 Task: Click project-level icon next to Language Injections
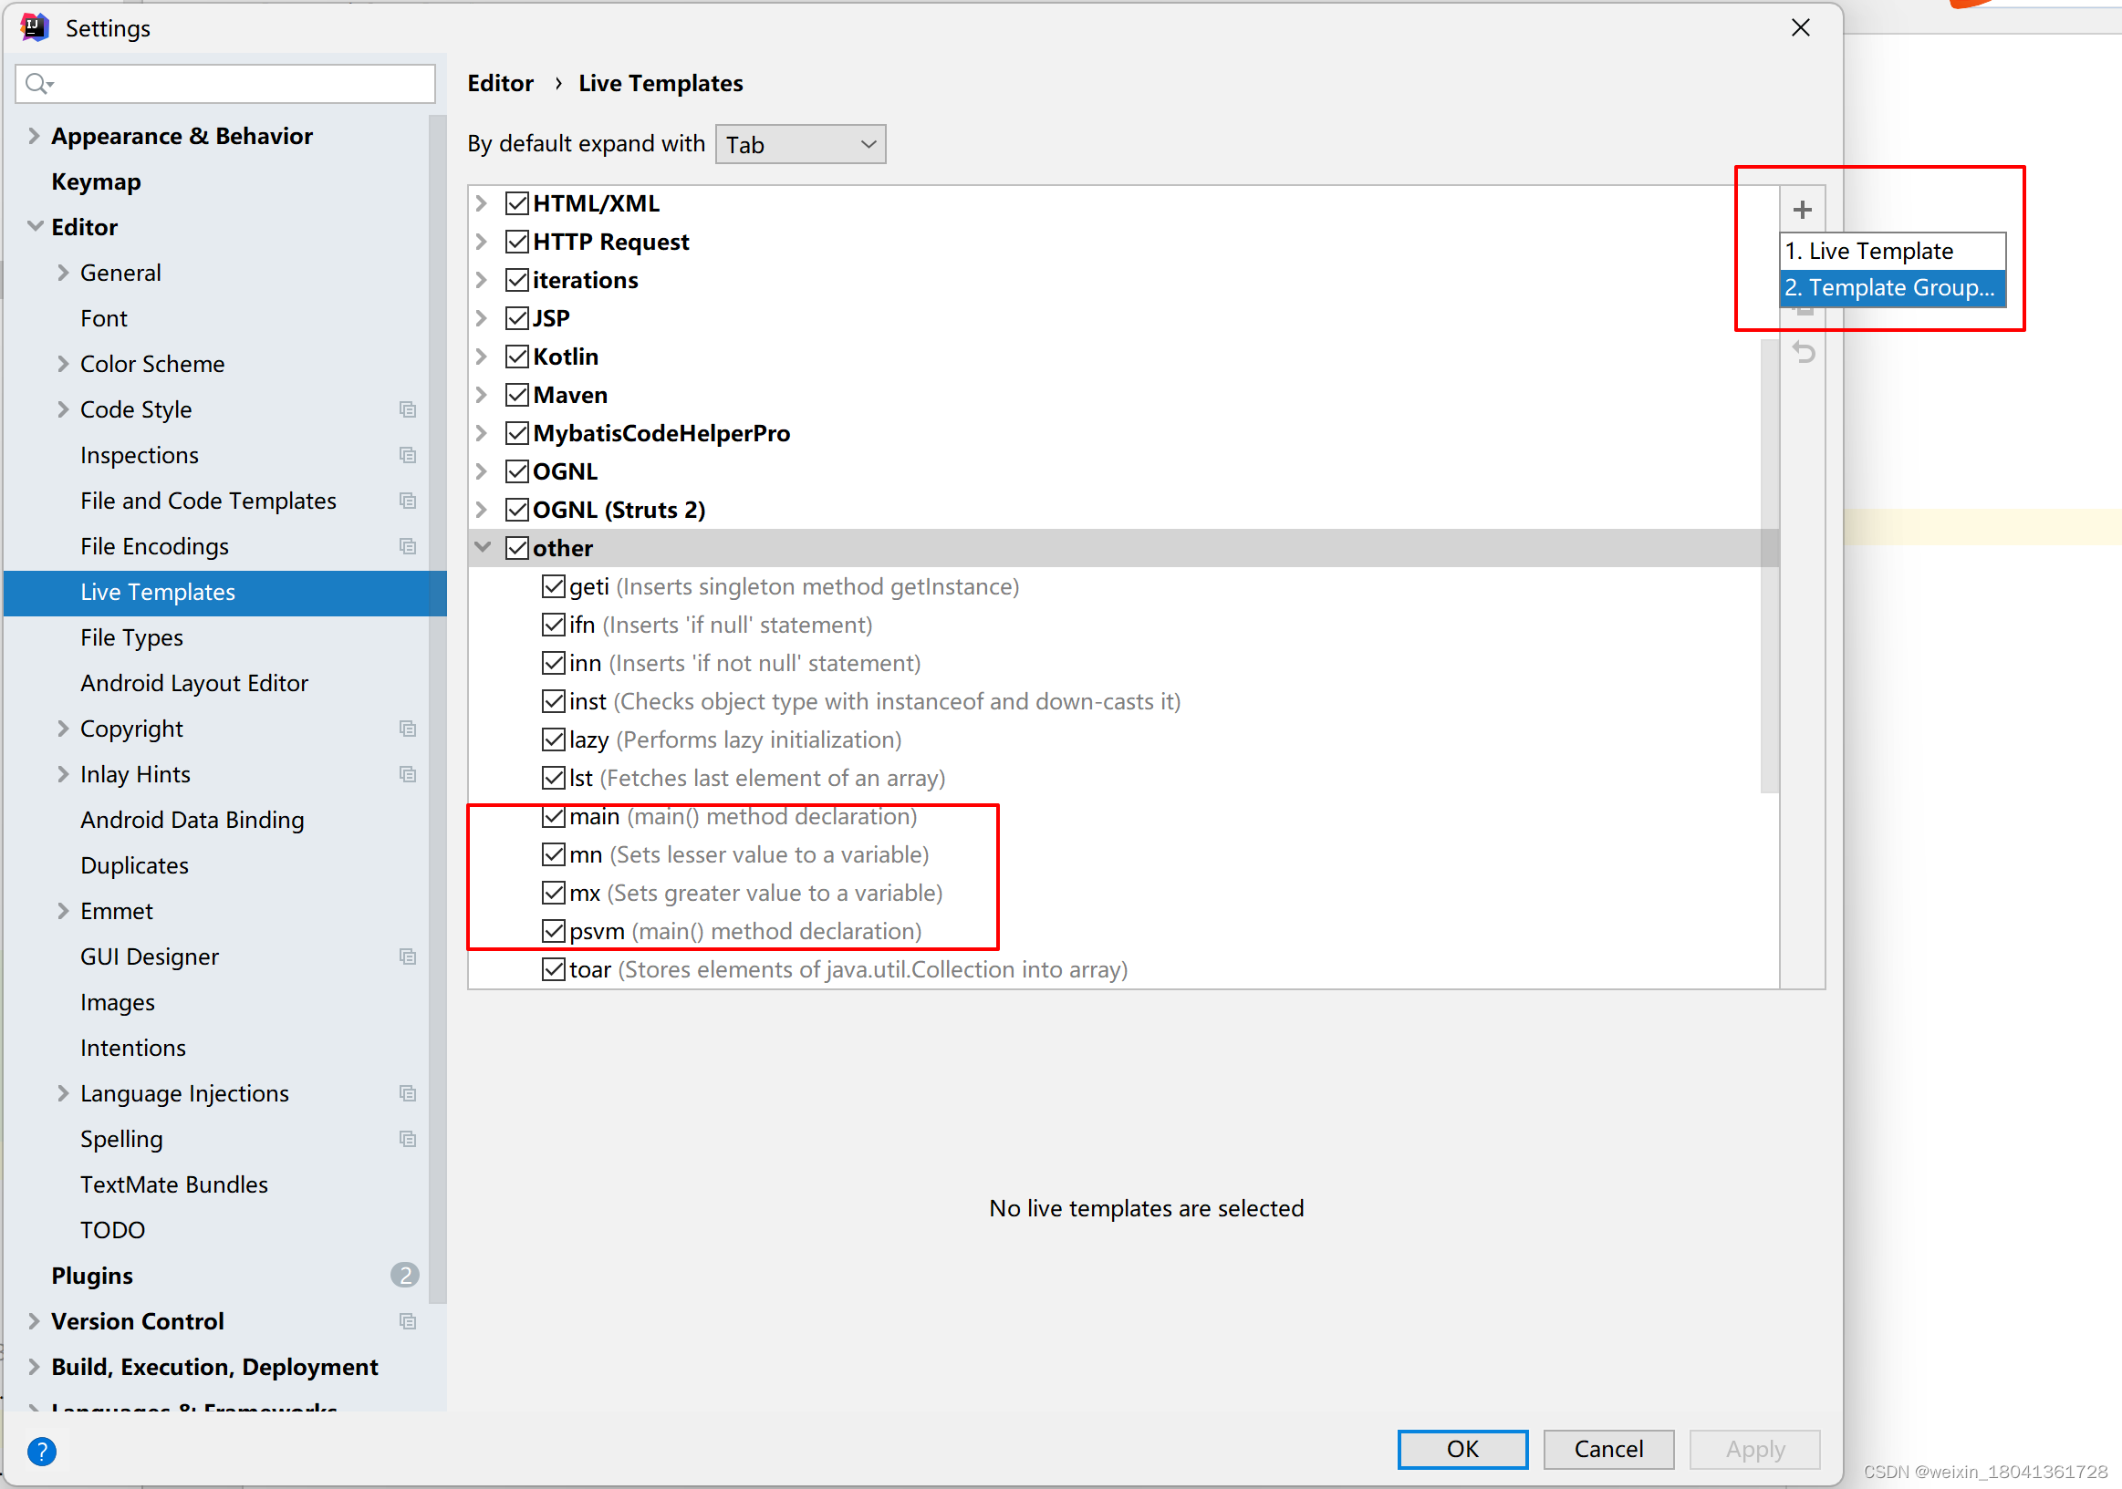click(x=408, y=1092)
